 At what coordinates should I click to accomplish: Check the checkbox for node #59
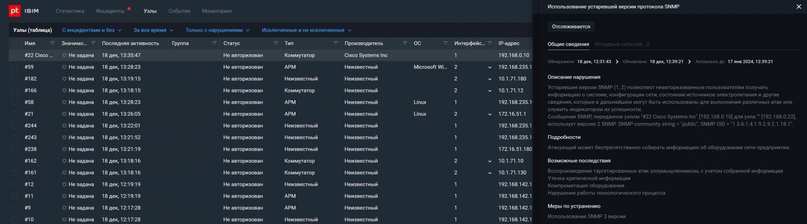[x=14, y=67]
